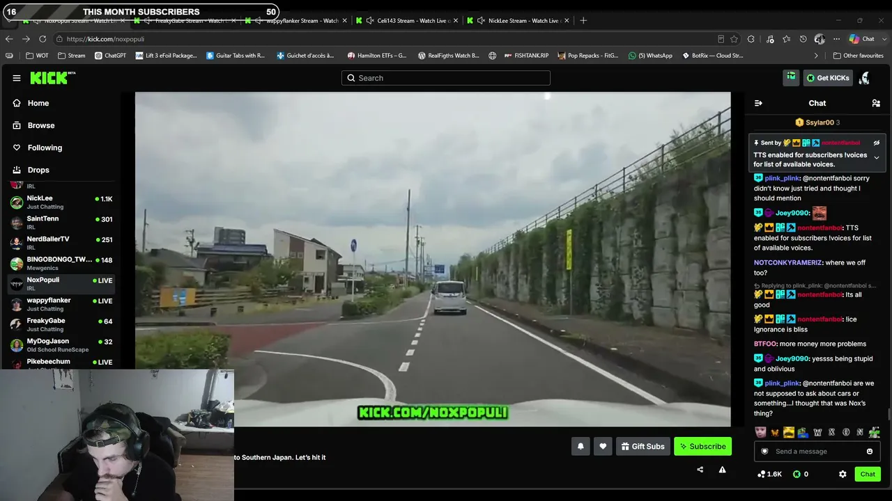Open Drops in Kick sidebar

tap(38, 170)
